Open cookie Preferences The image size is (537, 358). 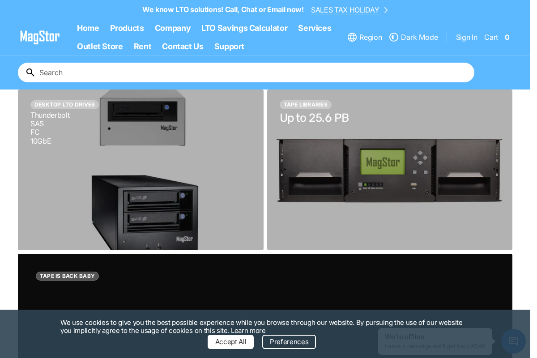click(x=289, y=342)
